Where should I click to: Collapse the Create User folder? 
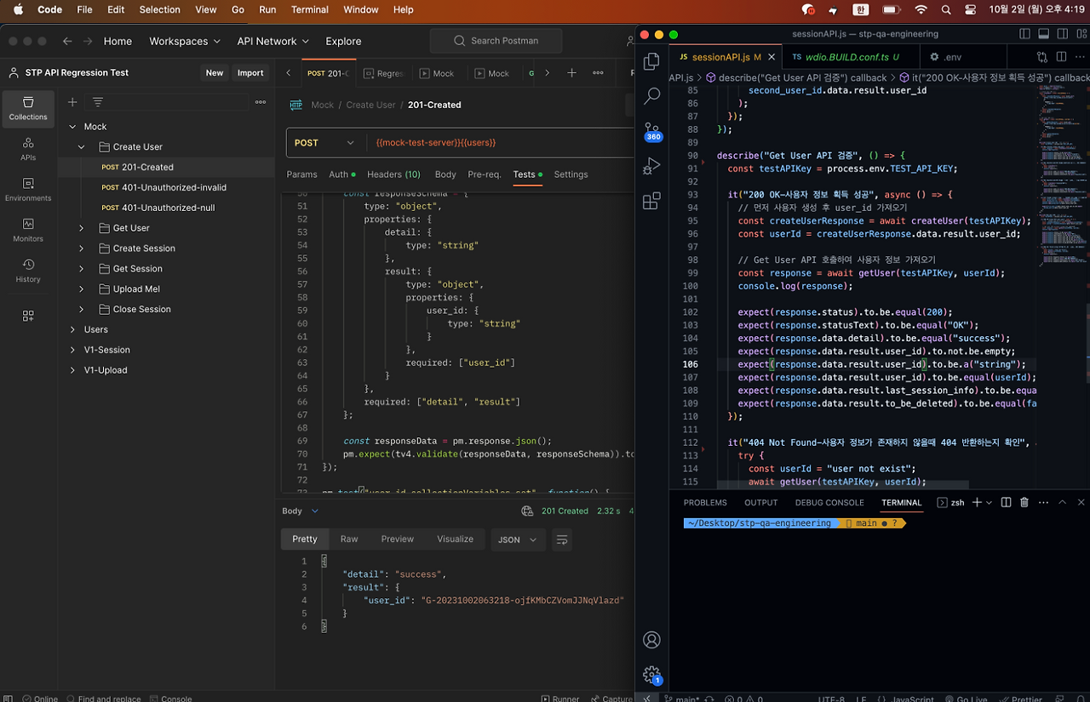(x=82, y=147)
